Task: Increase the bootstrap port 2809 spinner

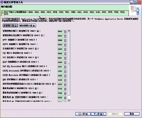Action: tap(65, 48)
